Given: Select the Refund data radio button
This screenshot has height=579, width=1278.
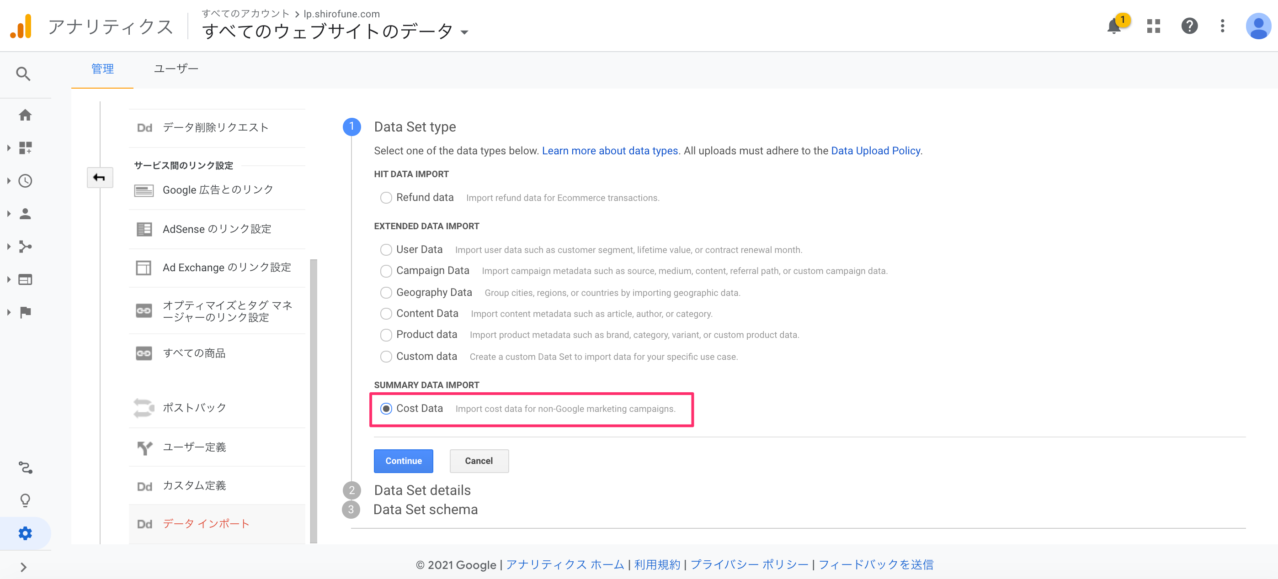Looking at the screenshot, I should point(385,198).
